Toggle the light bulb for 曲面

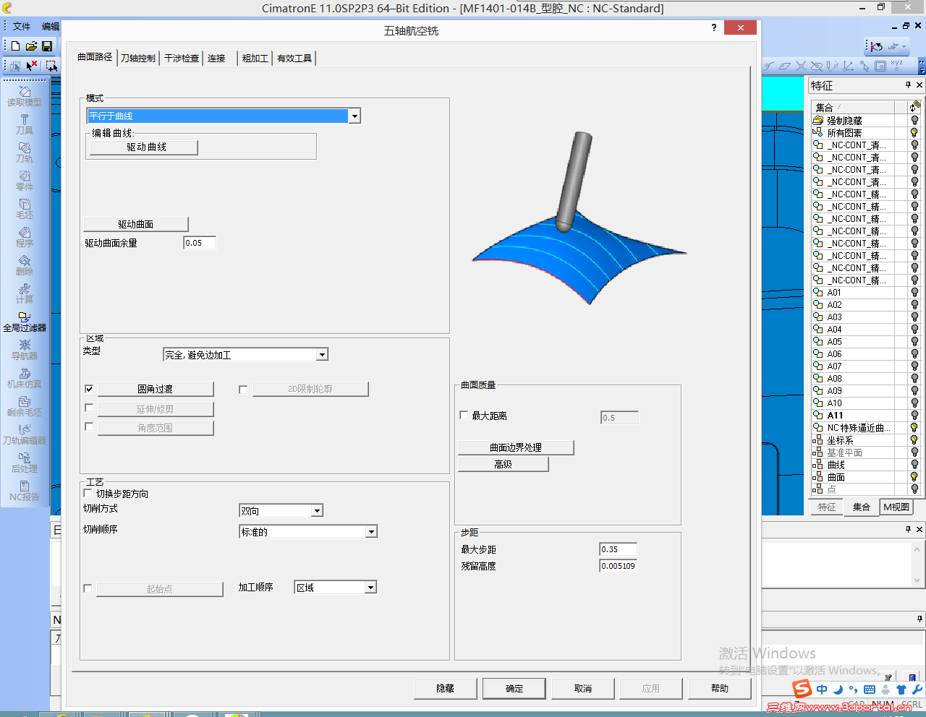tap(914, 477)
